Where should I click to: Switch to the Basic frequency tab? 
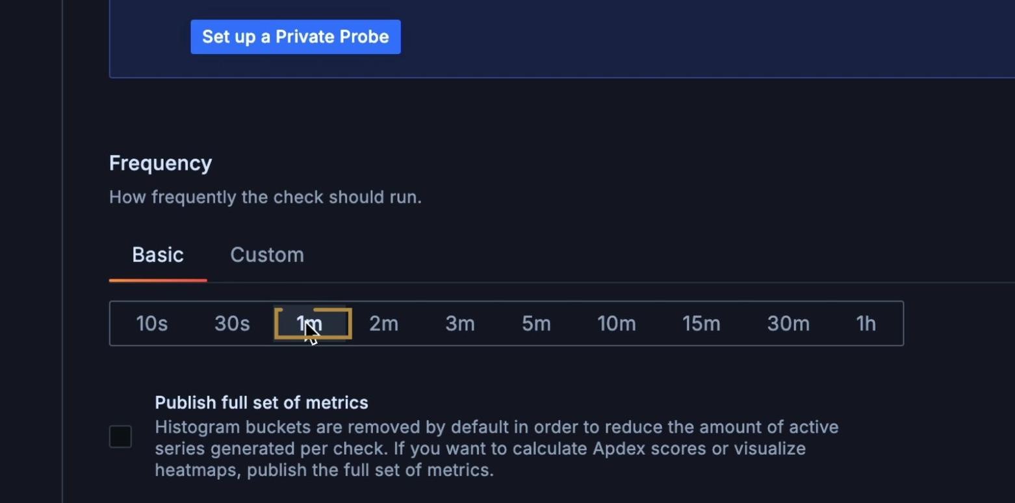pos(158,255)
